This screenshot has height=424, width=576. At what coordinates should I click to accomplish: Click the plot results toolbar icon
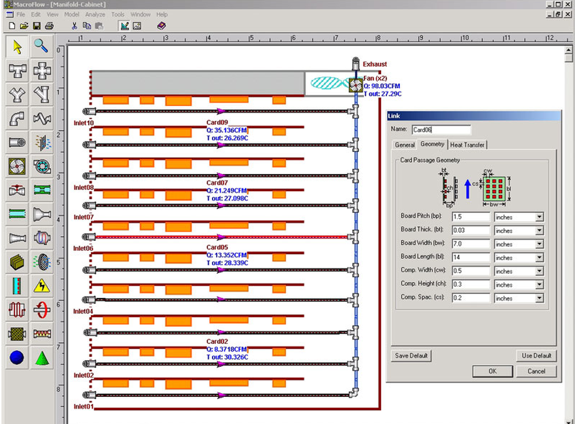point(124,26)
